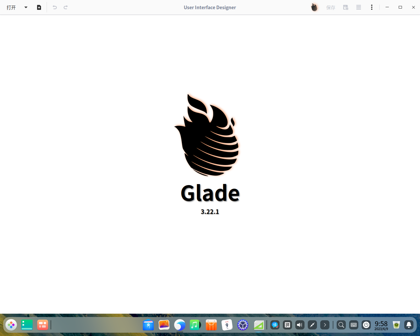Launch the green music player from the dock
420x336 pixels.
196,325
